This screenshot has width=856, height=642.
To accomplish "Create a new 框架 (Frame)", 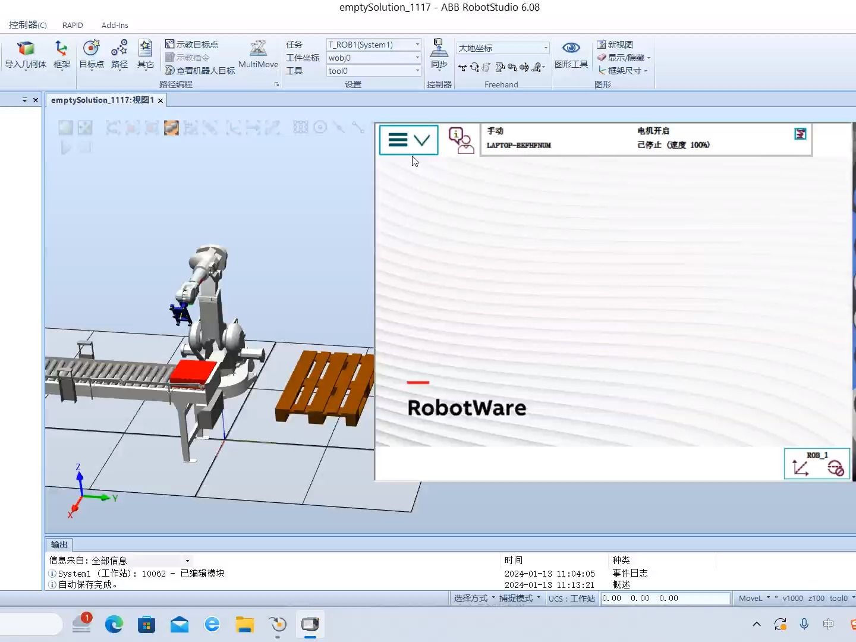I will (61, 55).
